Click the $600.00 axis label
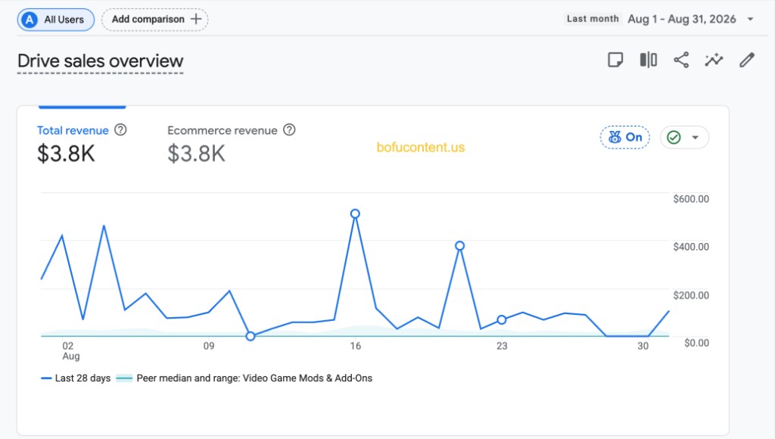This screenshot has width=775, height=439. coord(691,199)
